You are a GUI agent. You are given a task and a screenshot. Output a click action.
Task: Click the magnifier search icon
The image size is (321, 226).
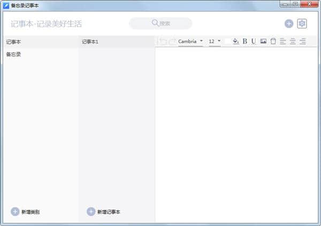pyautogui.click(x=155, y=22)
